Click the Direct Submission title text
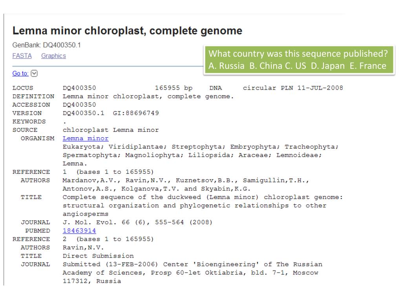Viewport: 402px width, 302px height. 98,256
